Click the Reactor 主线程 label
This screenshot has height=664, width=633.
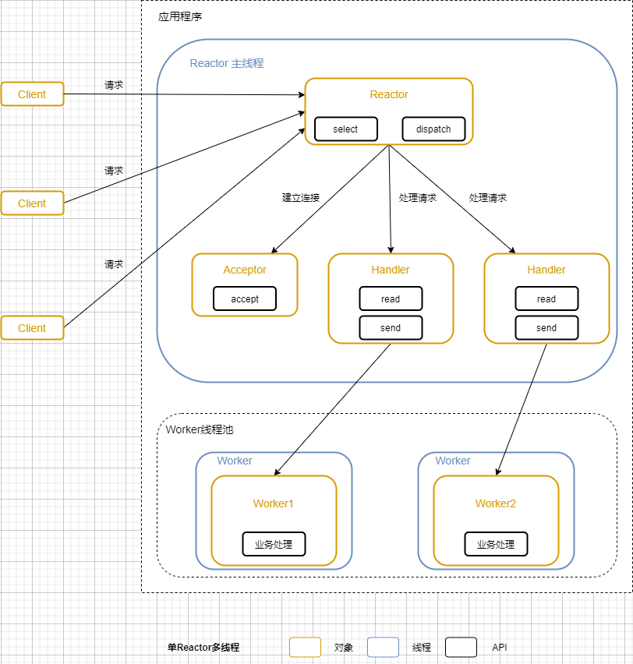(x=227, y=63)
